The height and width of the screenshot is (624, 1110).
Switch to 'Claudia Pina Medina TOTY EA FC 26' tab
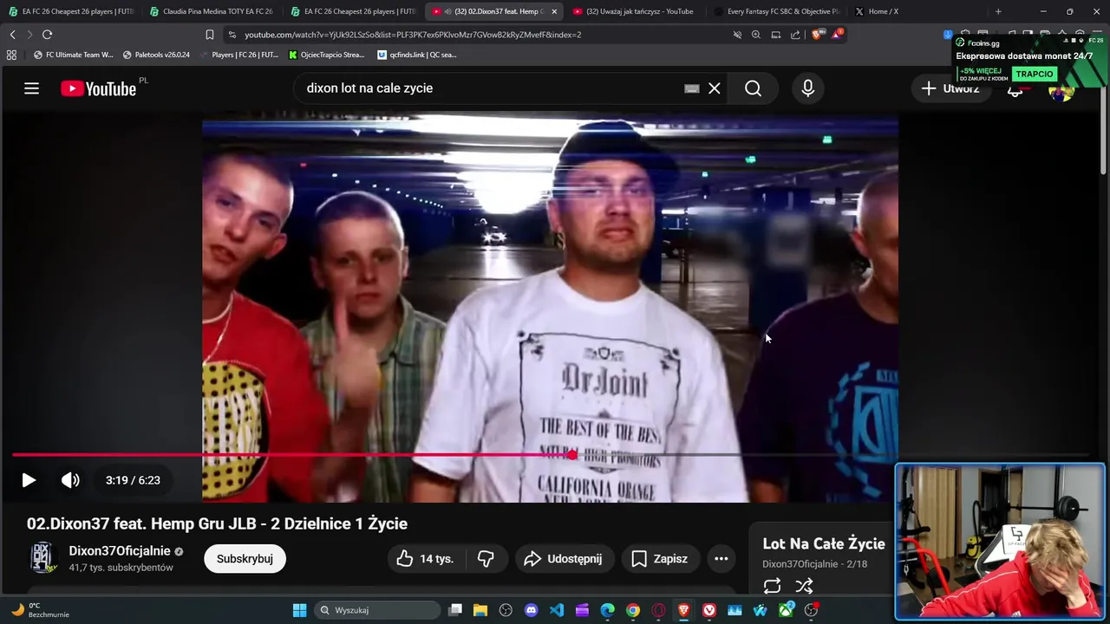(x=212, y=11)
